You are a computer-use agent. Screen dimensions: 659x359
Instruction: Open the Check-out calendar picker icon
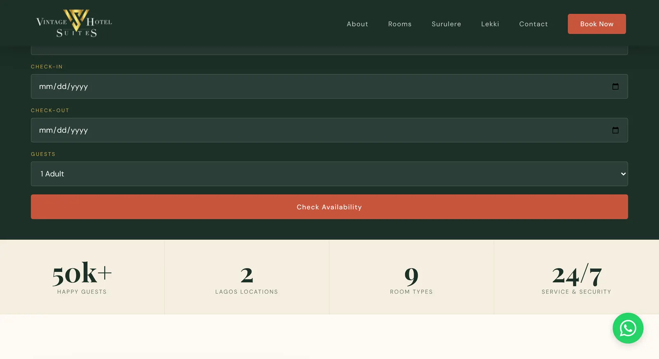pyautogui.click(x=615, y=130)
